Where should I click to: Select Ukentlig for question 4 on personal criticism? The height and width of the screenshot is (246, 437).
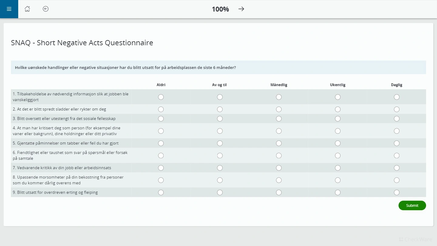pyautogui.click(x=338, y=131)
